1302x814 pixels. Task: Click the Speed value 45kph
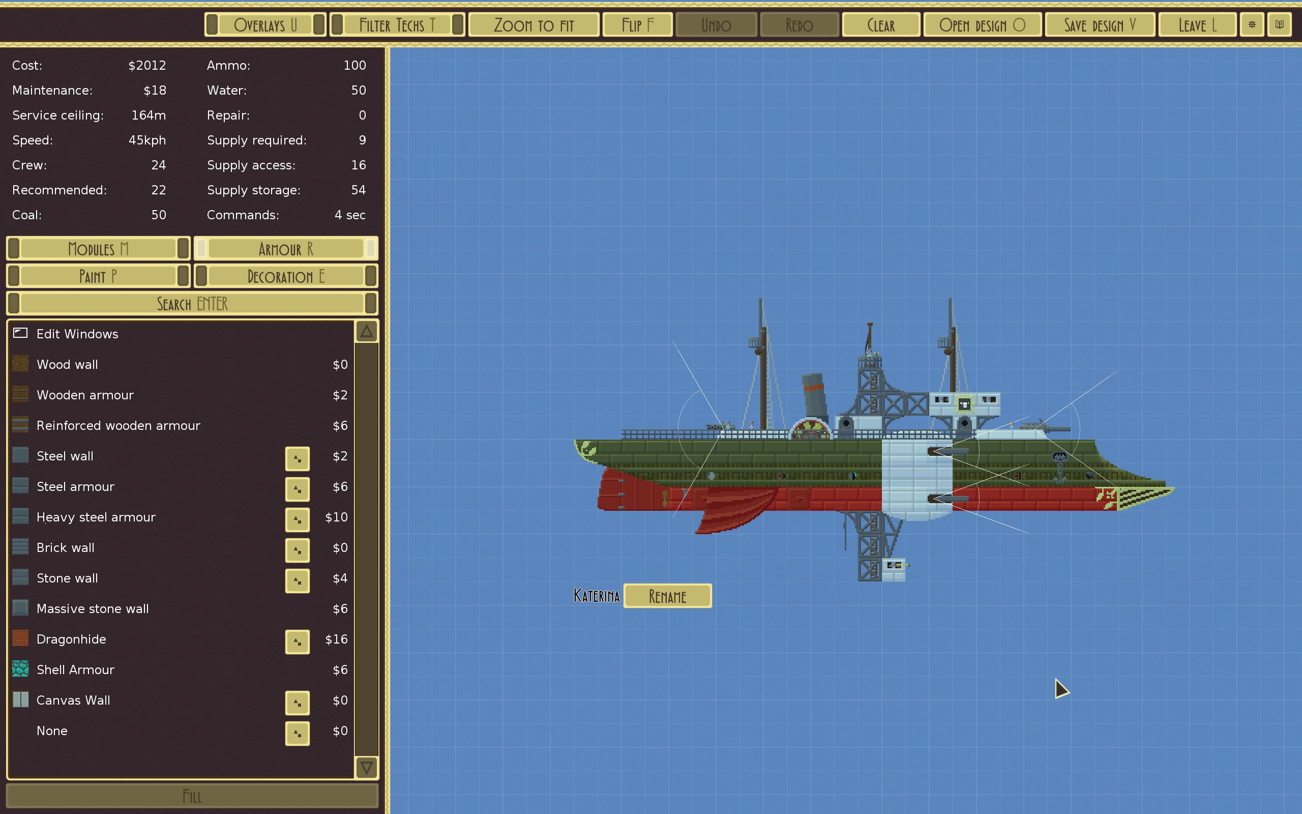point(147,140)
